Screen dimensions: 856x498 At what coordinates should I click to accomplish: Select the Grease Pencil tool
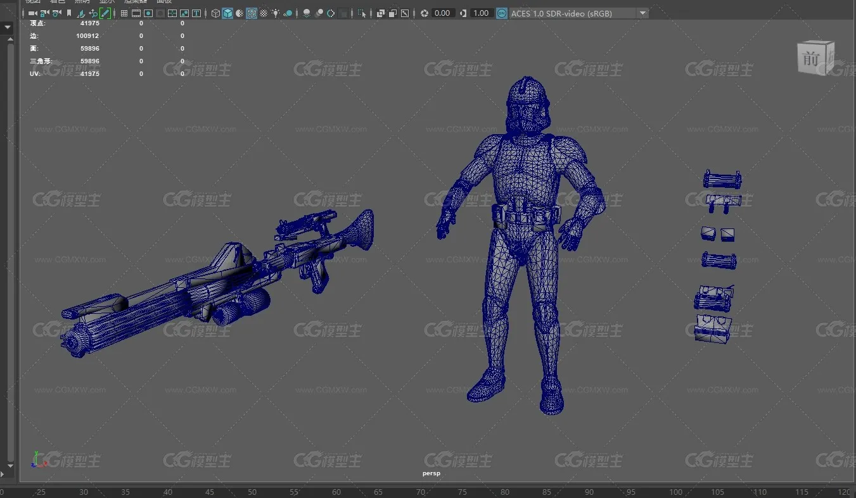click(x=105, y=13)
